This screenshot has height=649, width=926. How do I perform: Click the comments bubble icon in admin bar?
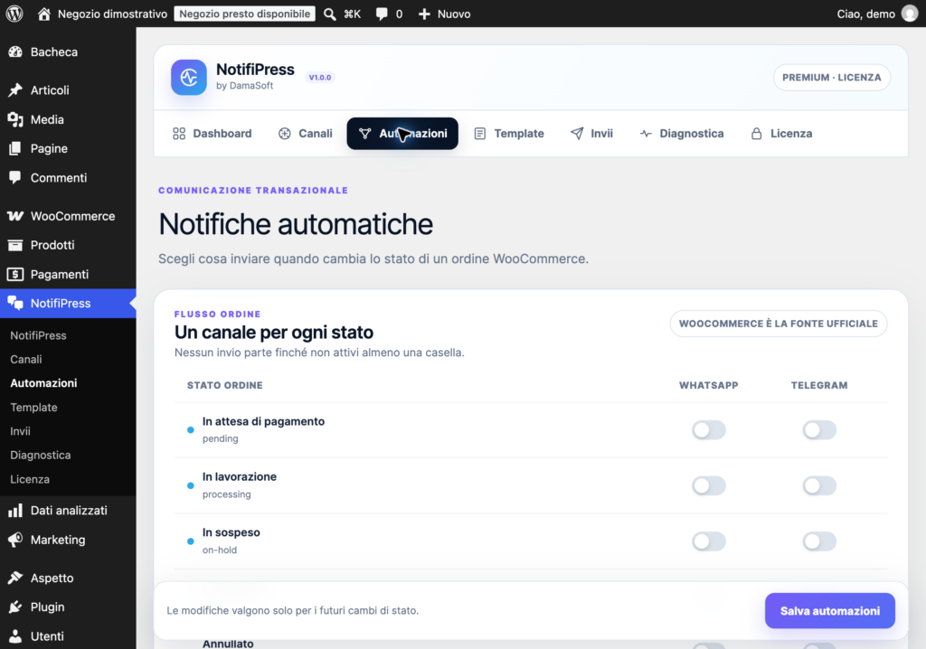coord(382,14)
